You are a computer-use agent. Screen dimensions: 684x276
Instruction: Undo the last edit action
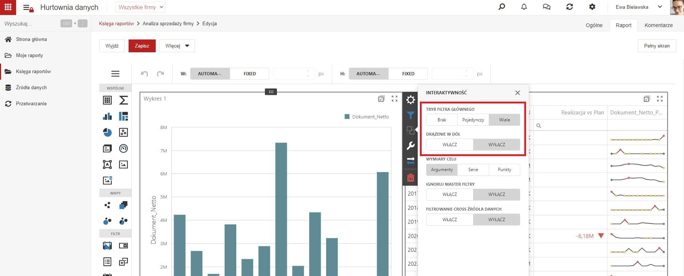click(144, 74)
